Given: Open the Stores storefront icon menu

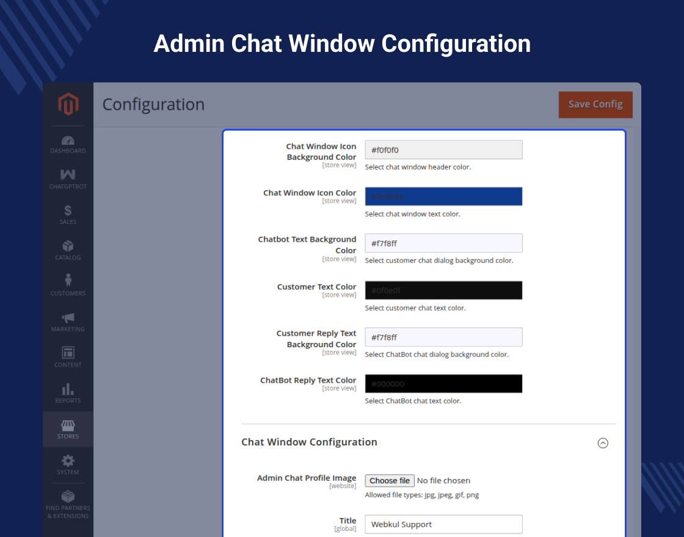Looking at the screenshot, I should (68, 430).
